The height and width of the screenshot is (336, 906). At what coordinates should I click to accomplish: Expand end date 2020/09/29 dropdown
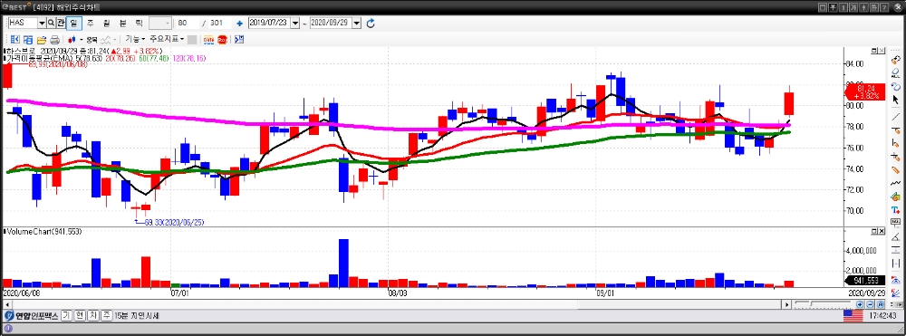coord(356,23)
